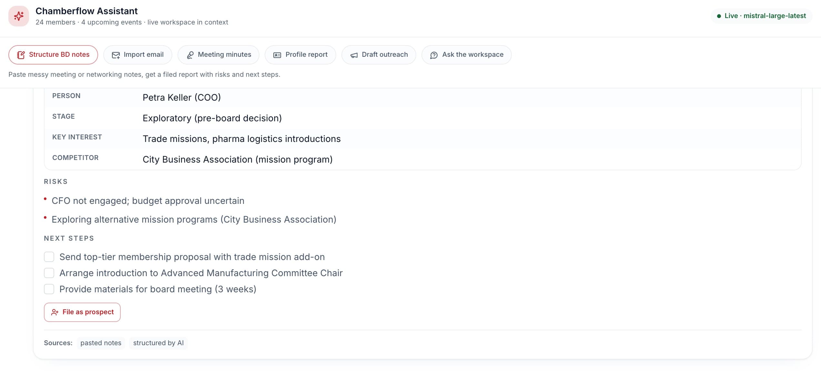Click the Live mistral-large-latest status badge
This screenshot has width=821, height=371.
tap(761, 16)
